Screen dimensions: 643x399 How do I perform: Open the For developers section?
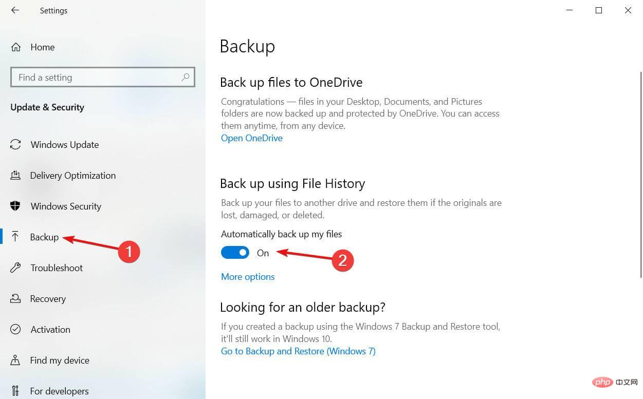(x=59, y=391)
